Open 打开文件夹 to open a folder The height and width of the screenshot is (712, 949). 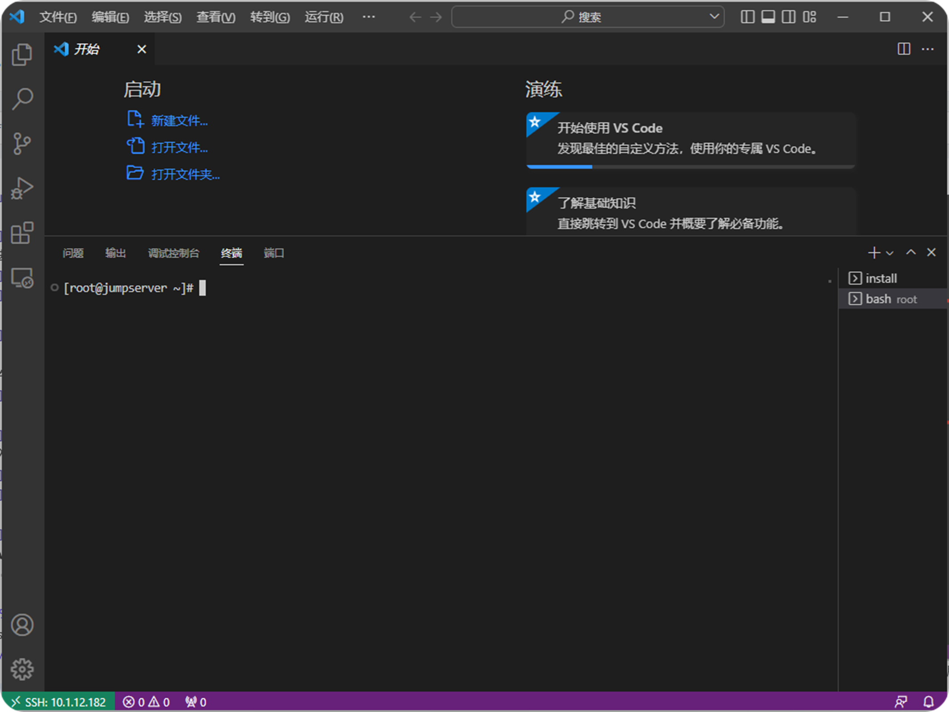point(184,174)
